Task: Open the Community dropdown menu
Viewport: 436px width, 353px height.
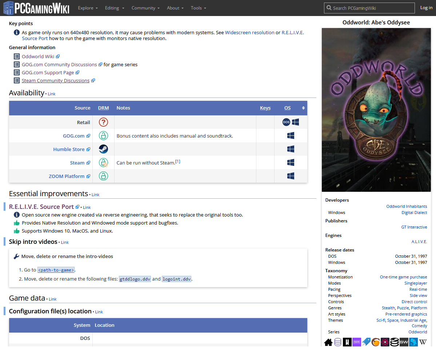Action: tap(145, 8)
